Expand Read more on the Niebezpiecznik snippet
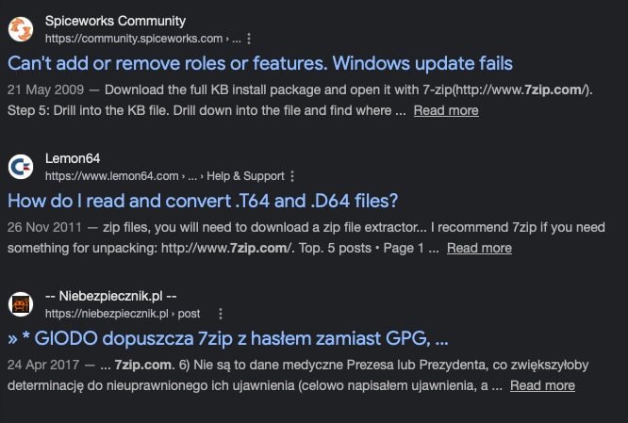628x423 pixels. [543, 385]
